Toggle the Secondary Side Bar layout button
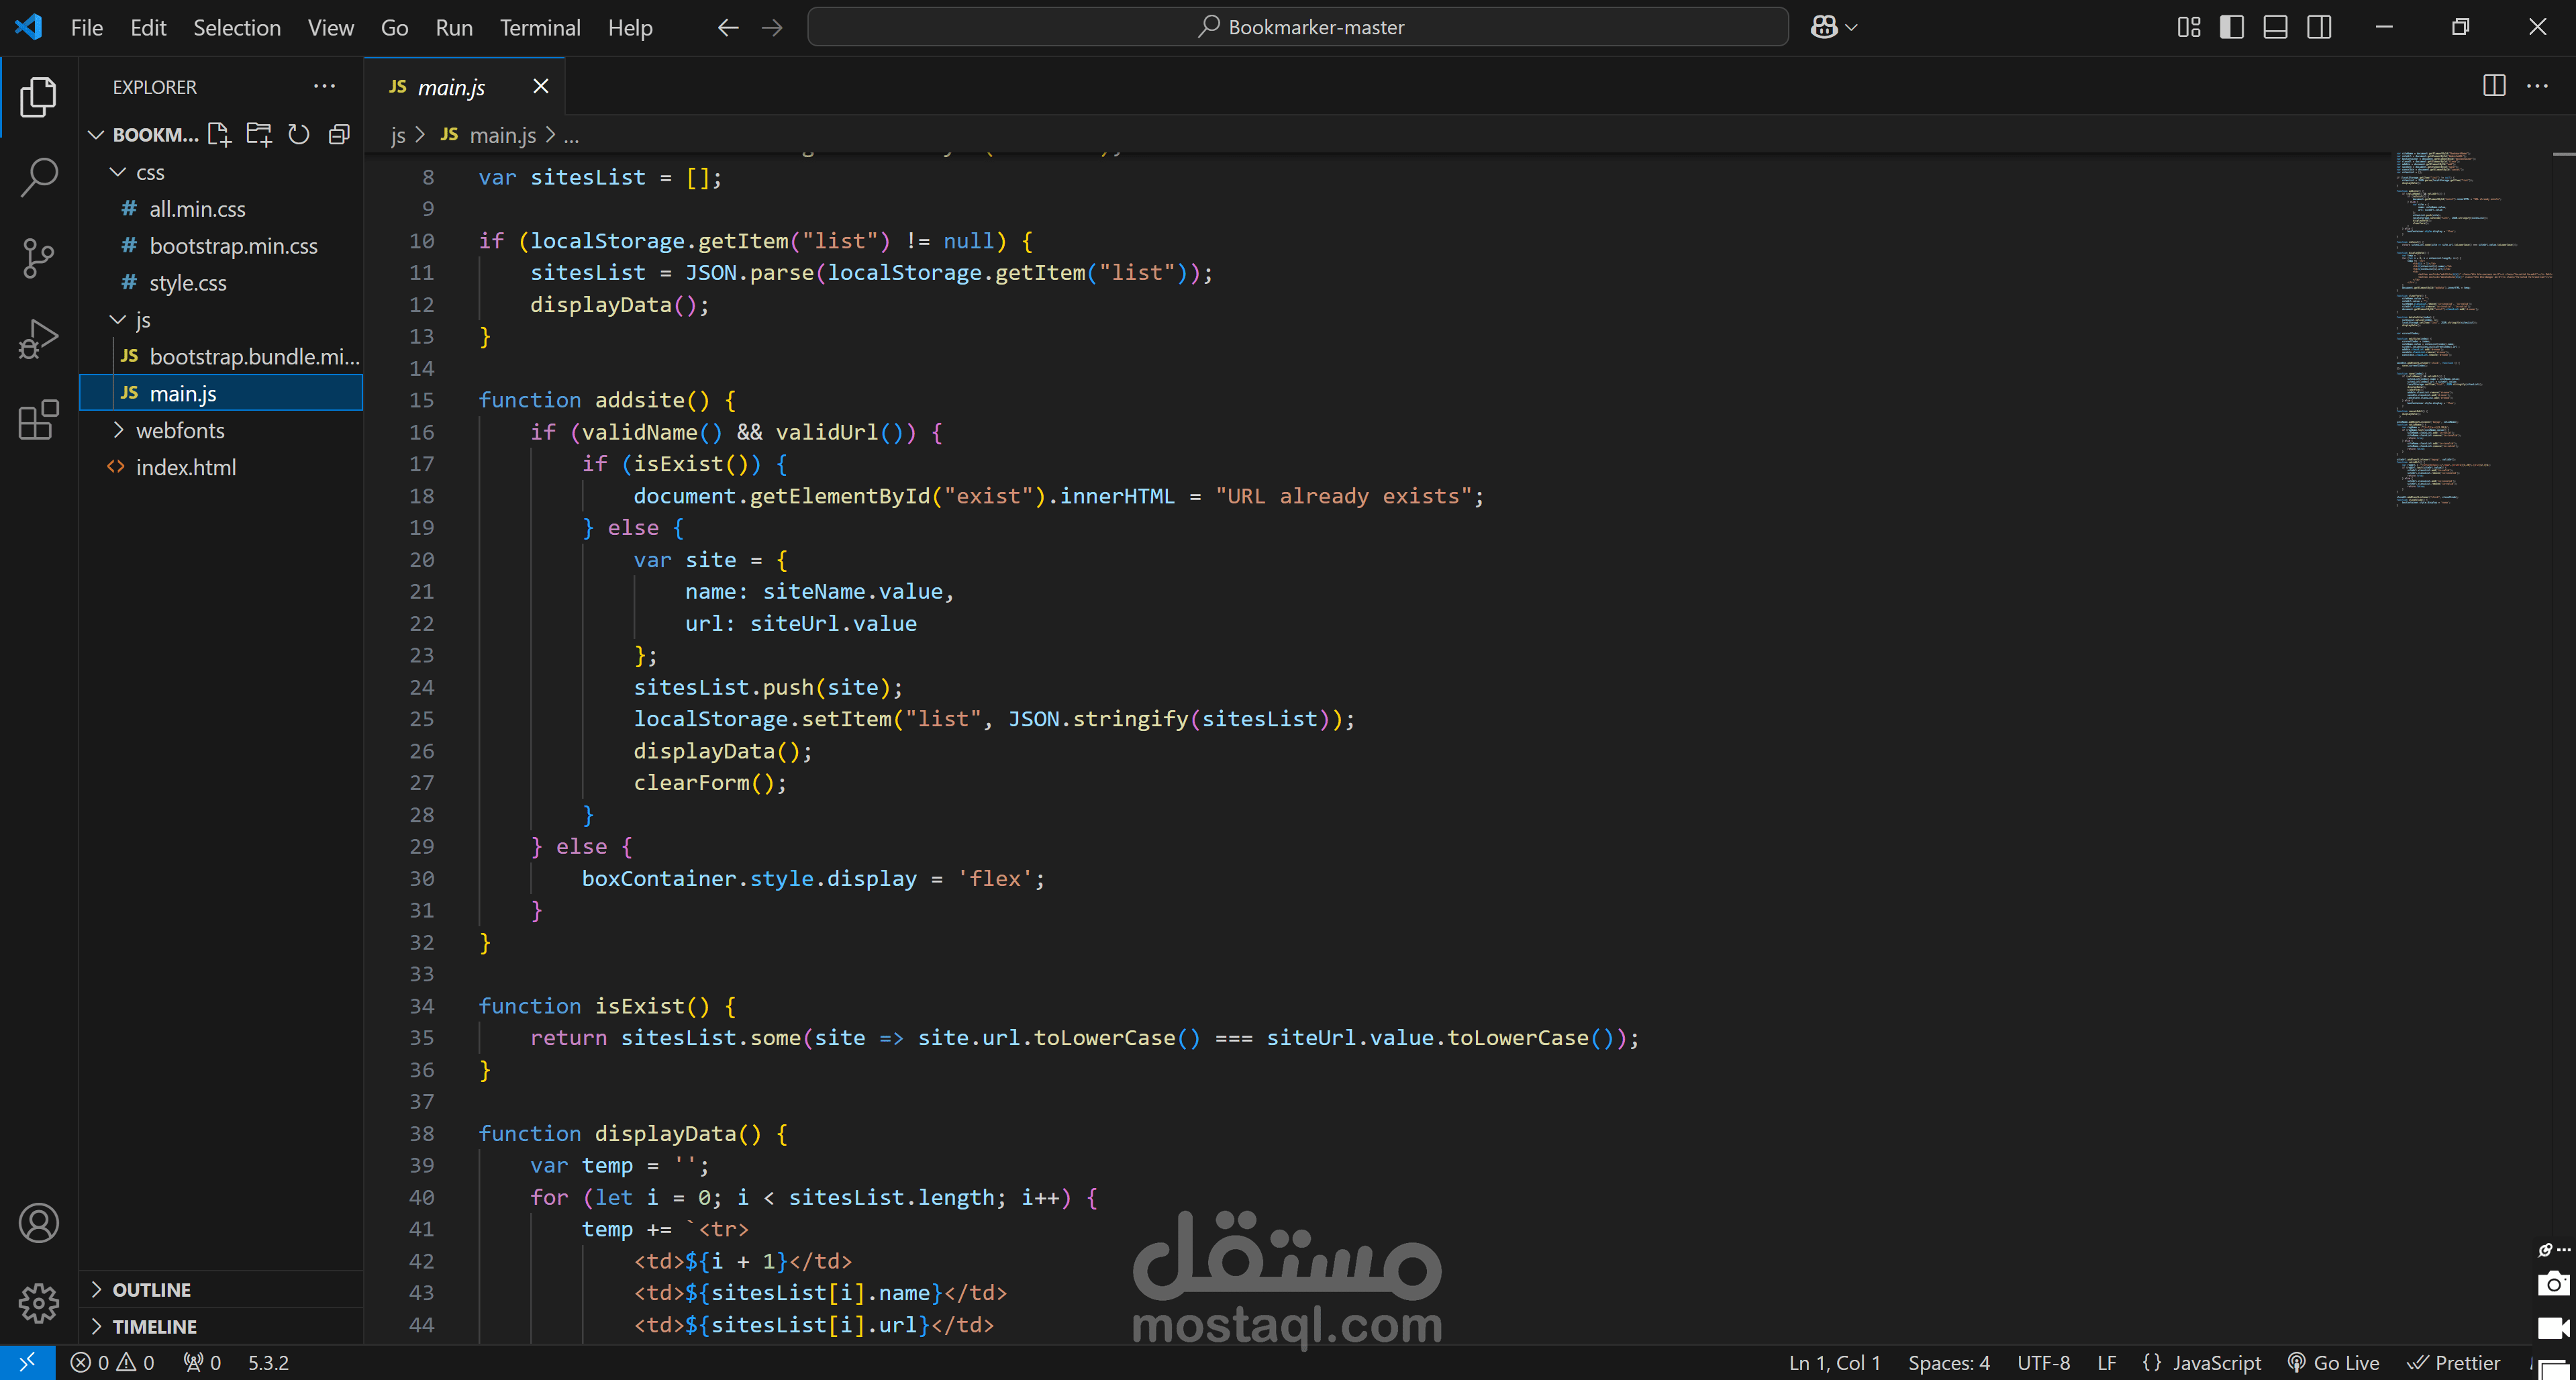Viewport: 2576px width, 1380px height. (x=2319, y=27)
